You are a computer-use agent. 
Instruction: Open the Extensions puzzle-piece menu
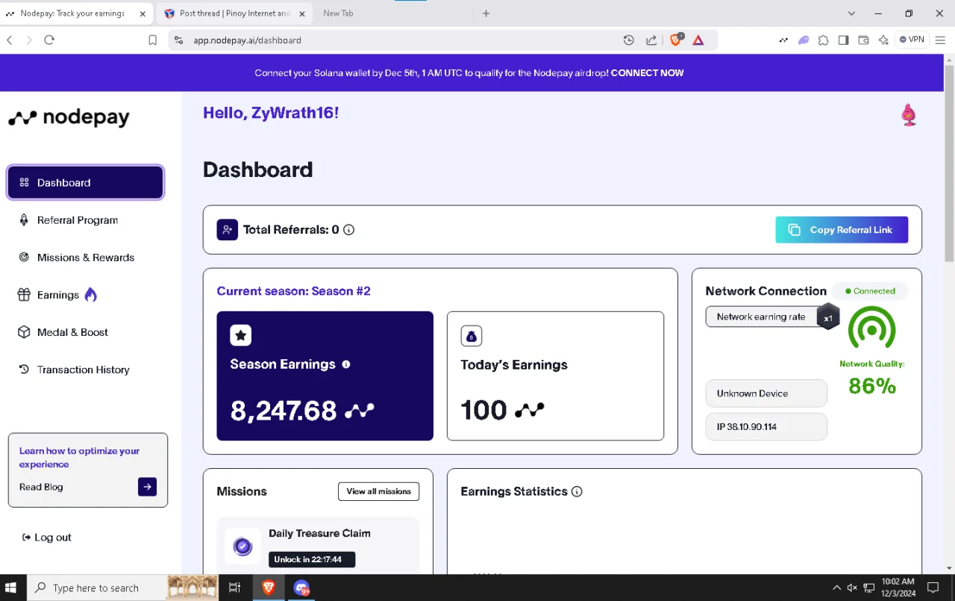pos(823,40)
